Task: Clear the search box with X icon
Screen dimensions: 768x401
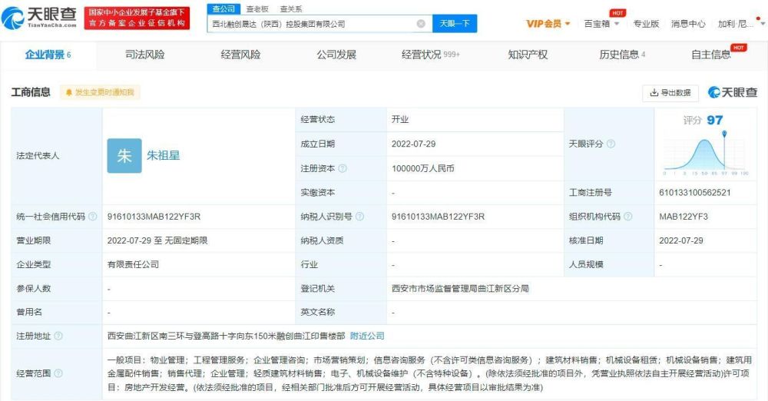Action: [421, 24]
